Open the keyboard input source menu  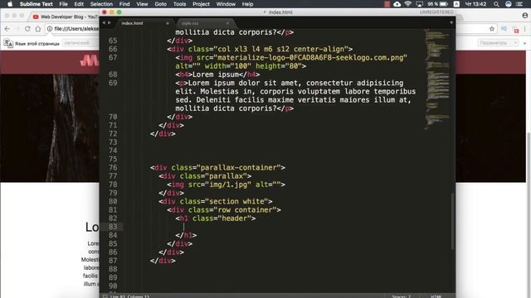[456, 4]
